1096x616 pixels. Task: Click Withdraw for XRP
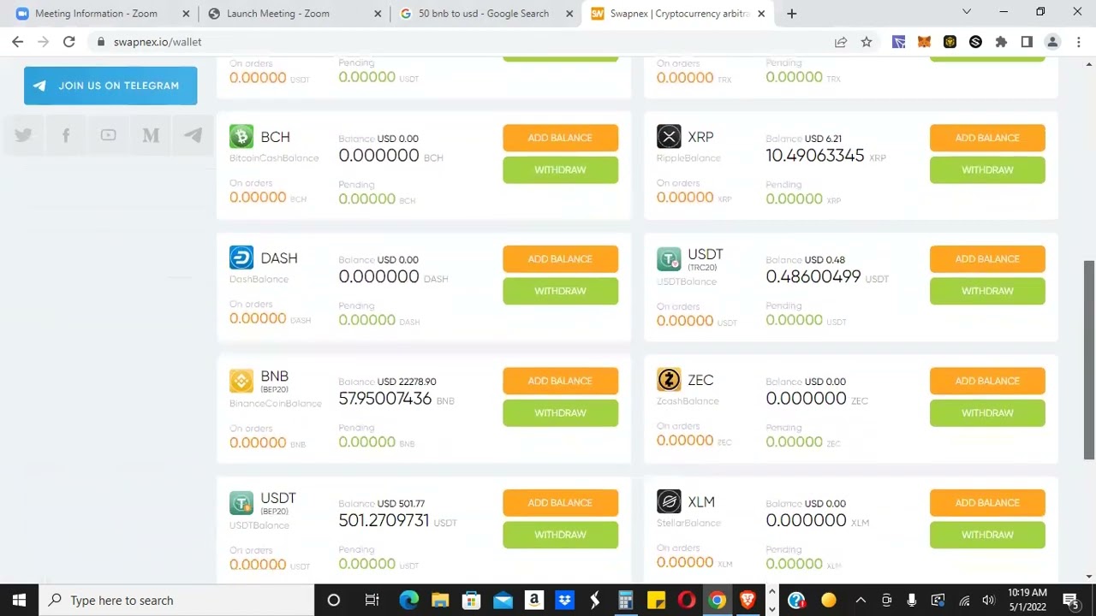click(987, 169)
